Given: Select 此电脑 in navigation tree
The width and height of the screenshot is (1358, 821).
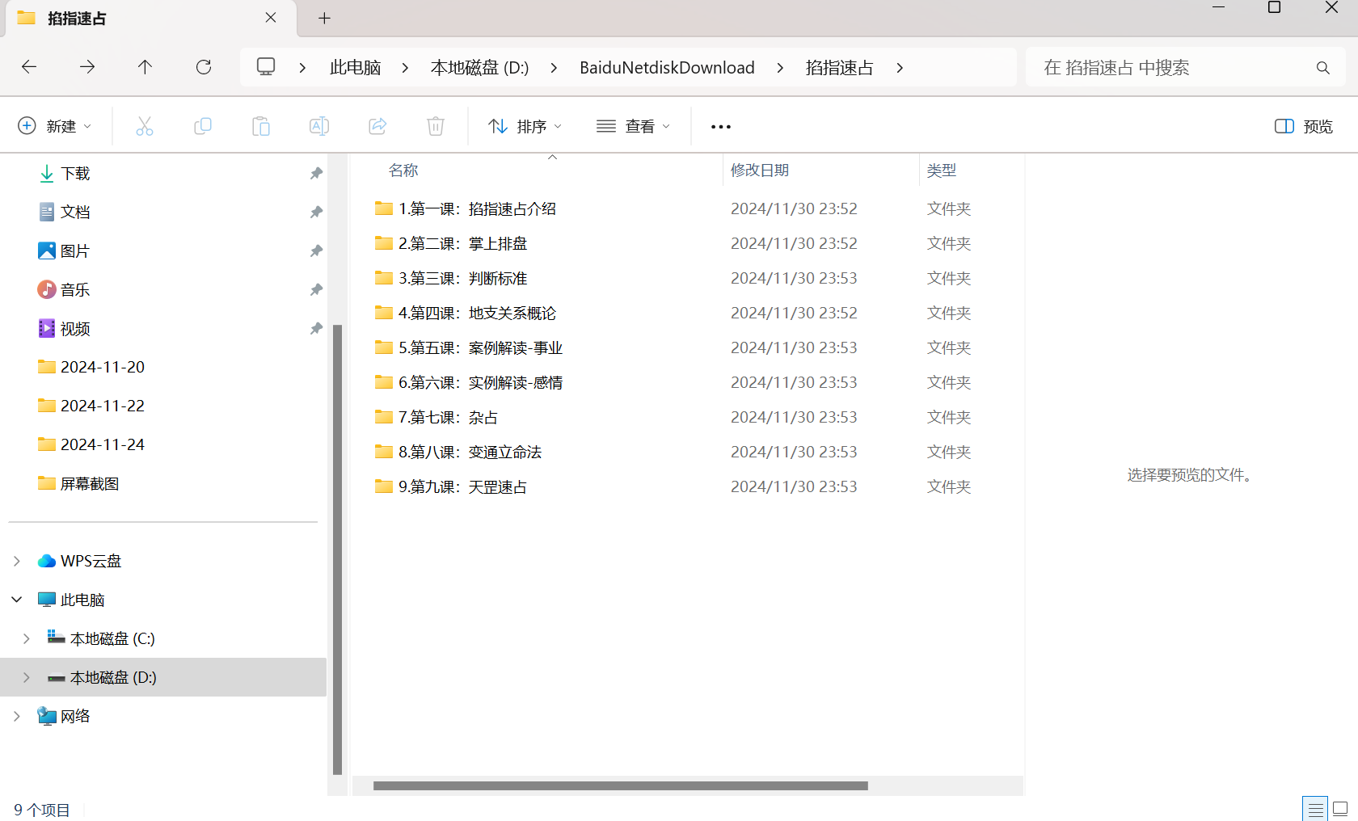Looking at the screenshot, I should [82, 600].
